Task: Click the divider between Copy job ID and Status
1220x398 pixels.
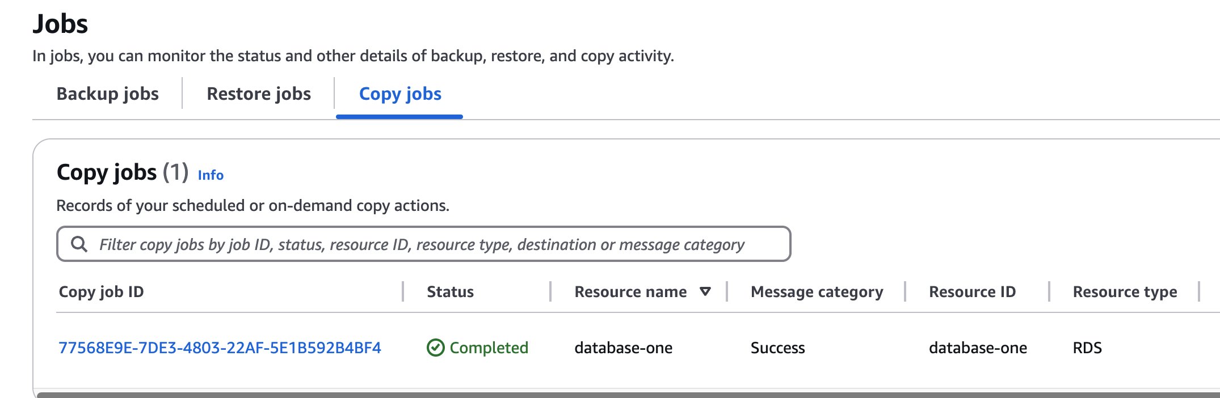Action: [403, 291]
